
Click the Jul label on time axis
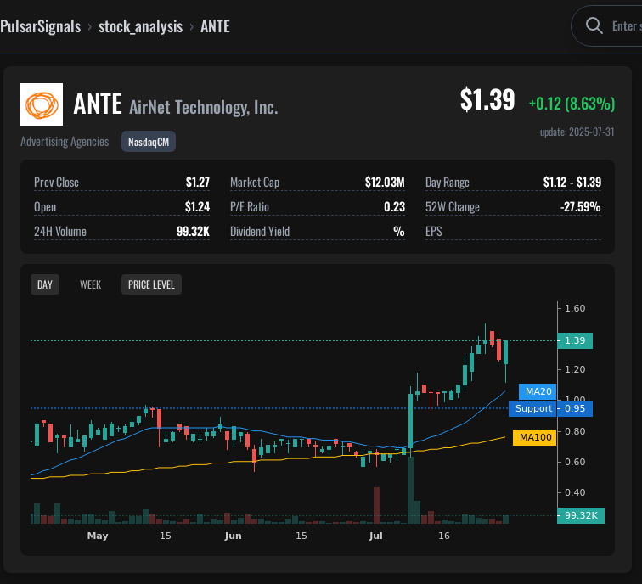click(x=376, y=536)
